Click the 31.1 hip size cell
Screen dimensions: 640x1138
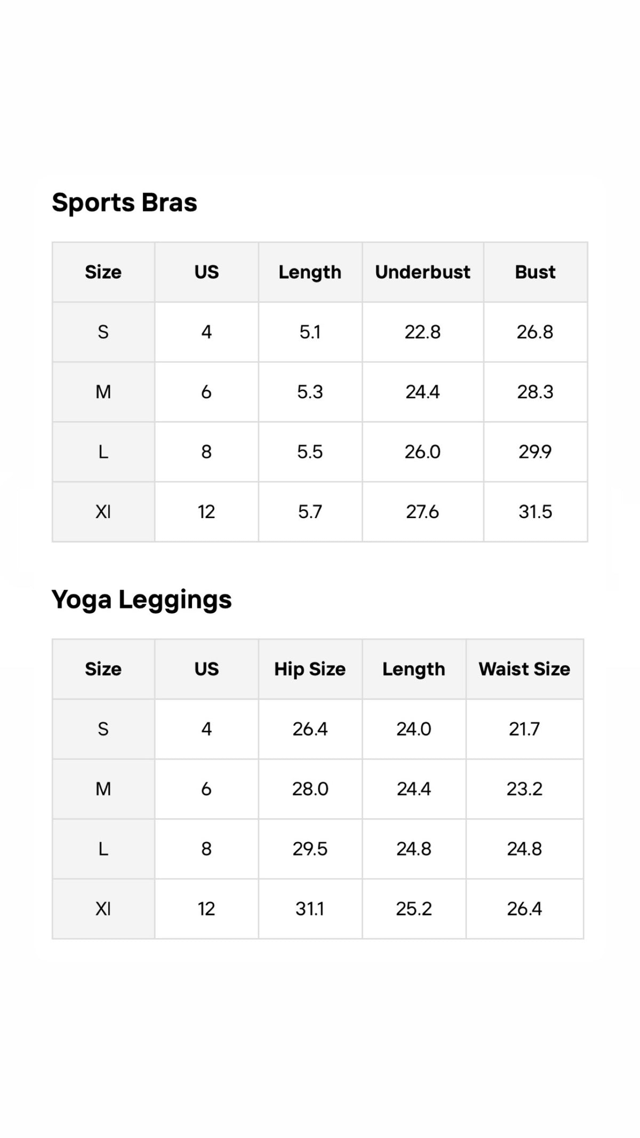point(310,909)
